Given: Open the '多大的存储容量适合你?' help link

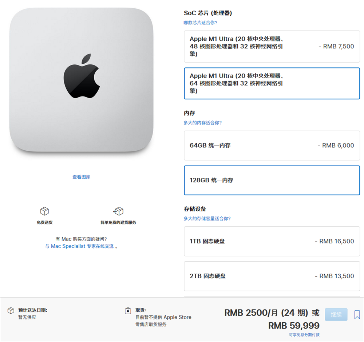Looking at the screenshot, I should click(x=207, y=219).
